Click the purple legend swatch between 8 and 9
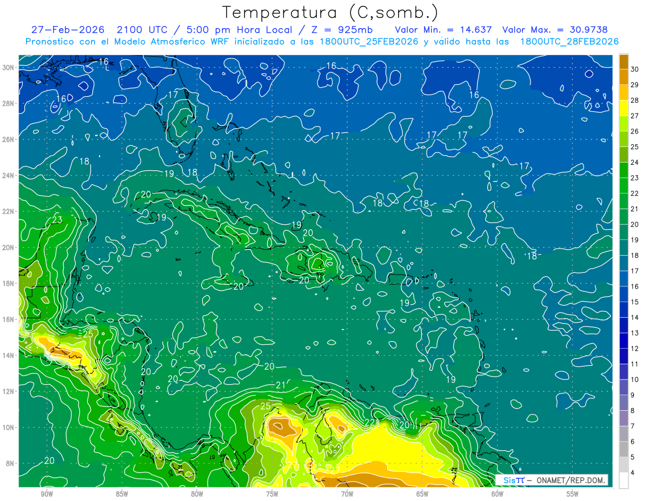Screen dimensions: 649x501 (624, 403)
